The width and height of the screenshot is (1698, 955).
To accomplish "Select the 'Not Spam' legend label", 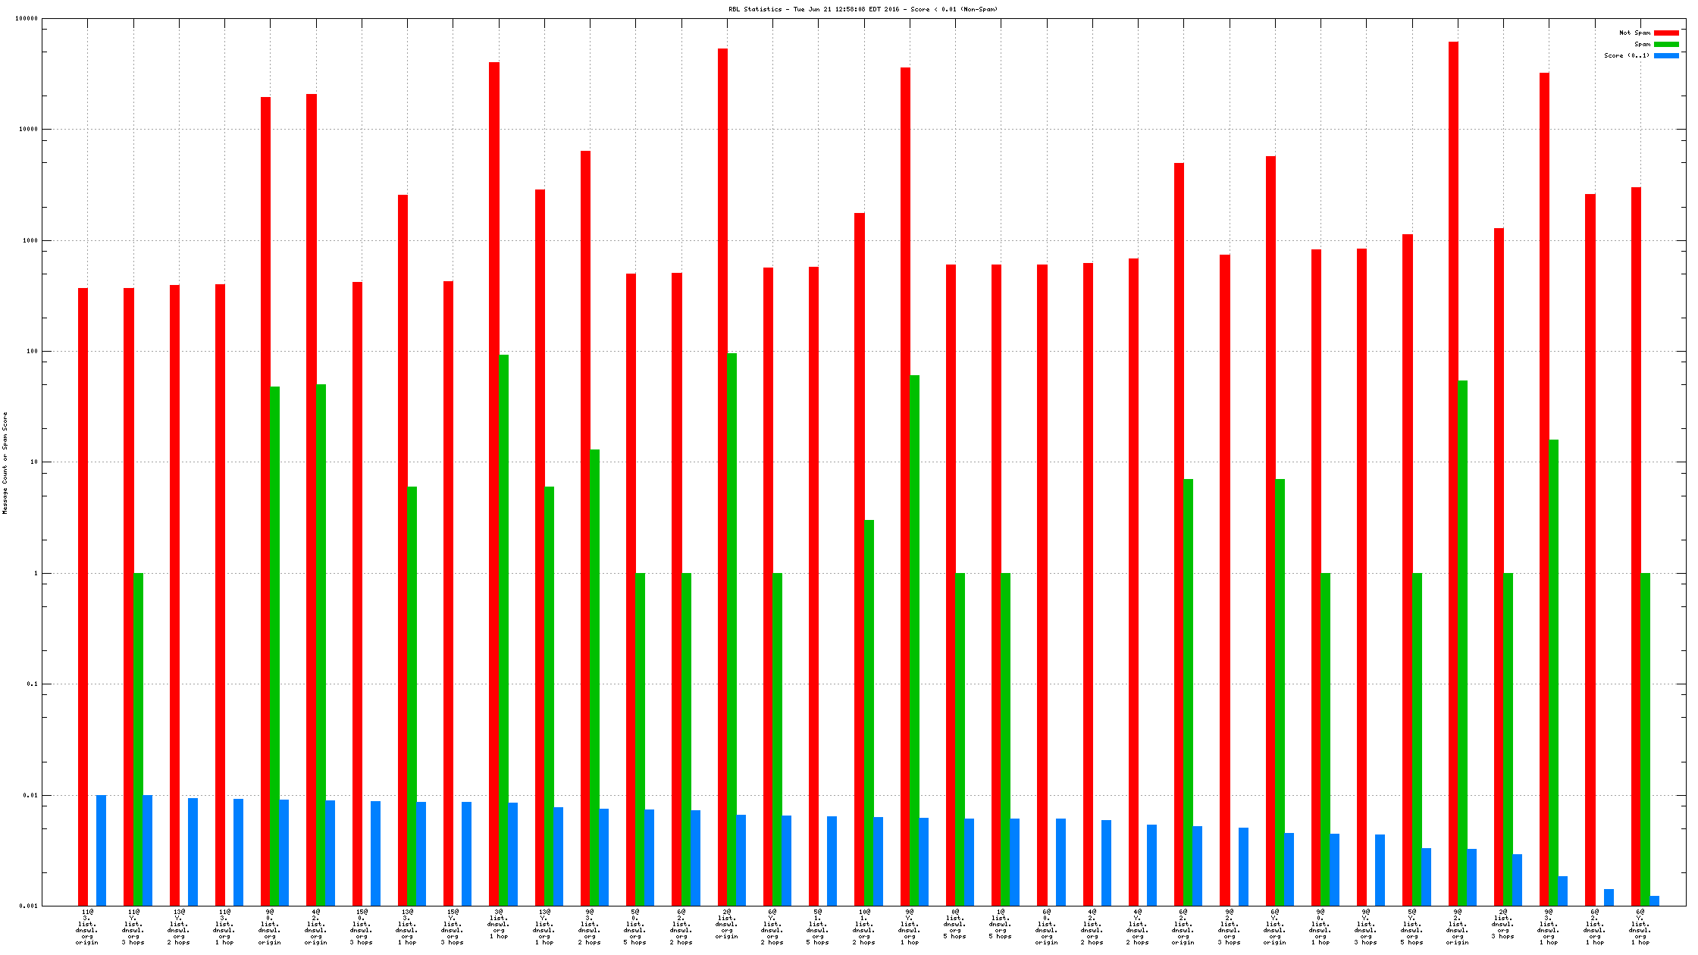I will point(1634,33).
